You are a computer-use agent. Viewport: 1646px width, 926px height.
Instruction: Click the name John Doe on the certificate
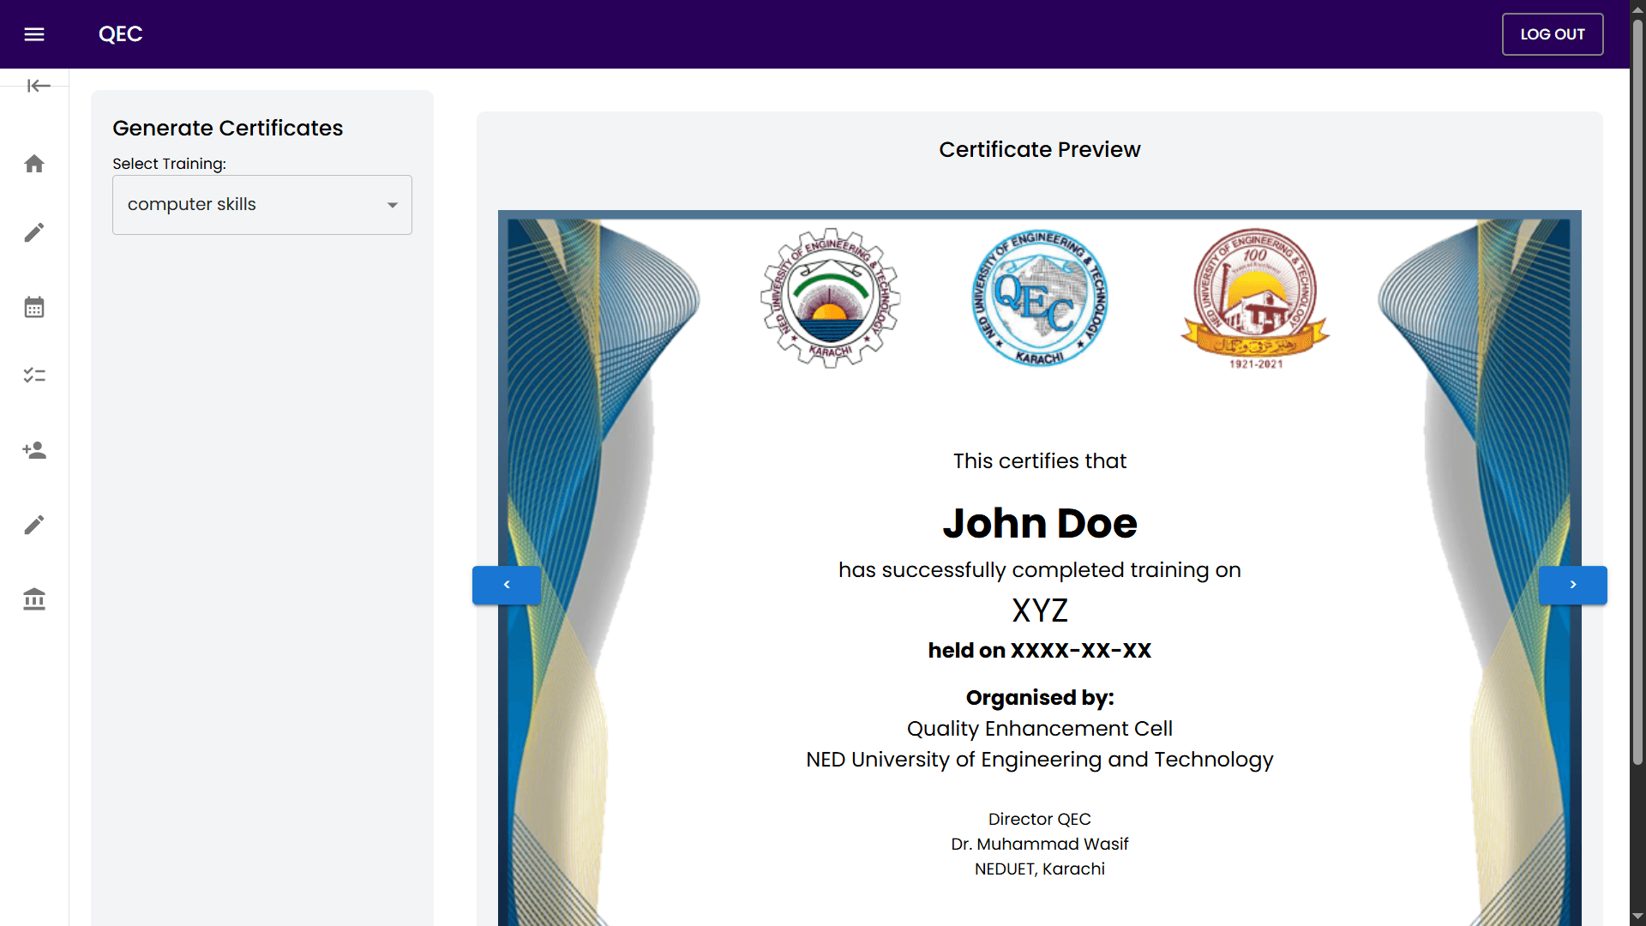coord(1039,523)
